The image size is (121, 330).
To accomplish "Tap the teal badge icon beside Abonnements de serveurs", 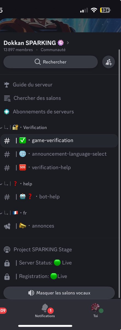I will click(x=7, y=112).
